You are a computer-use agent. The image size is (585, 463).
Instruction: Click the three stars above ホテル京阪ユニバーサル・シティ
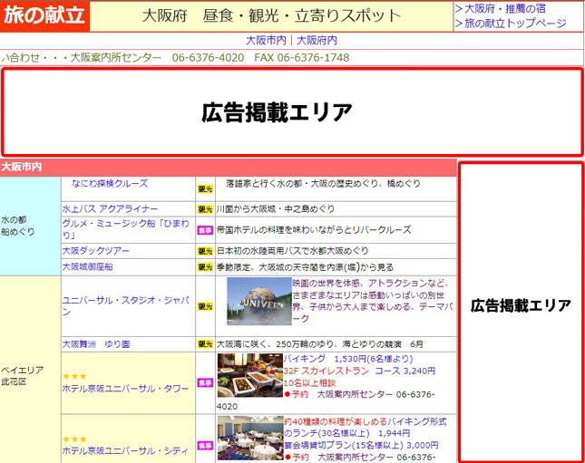coord(74,439)
